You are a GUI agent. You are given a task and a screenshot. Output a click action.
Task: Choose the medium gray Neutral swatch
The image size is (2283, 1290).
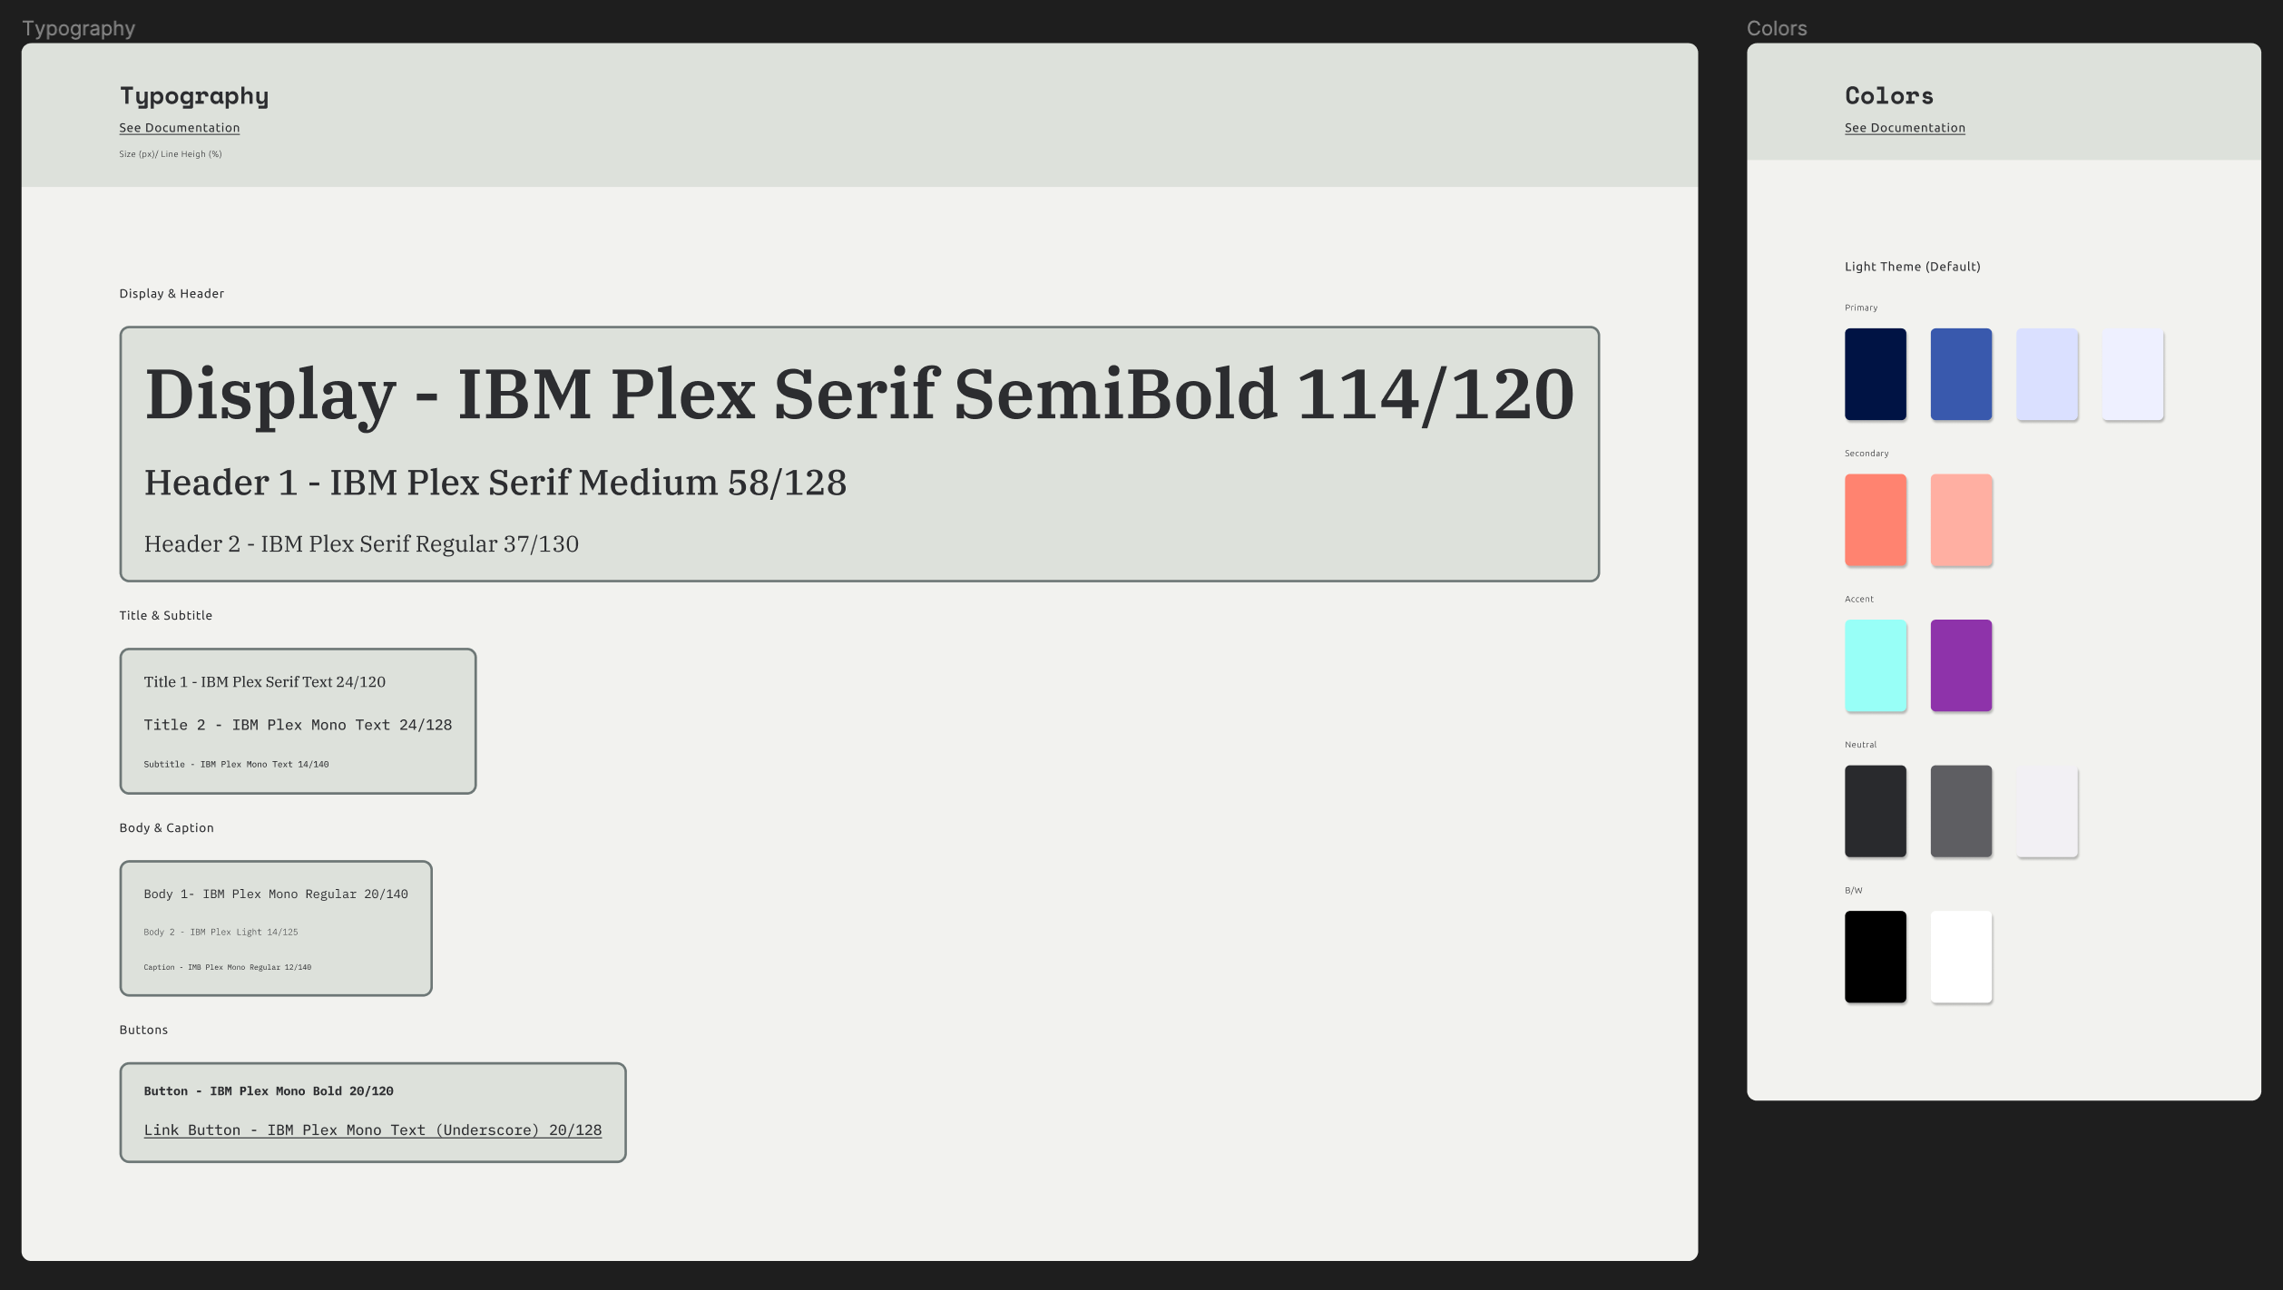click(1961, 811)
